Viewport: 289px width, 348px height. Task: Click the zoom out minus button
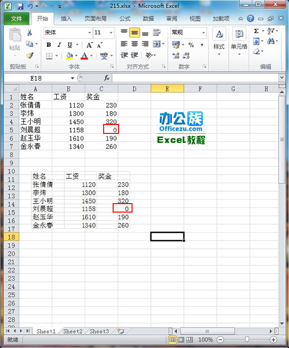[220, 340]
